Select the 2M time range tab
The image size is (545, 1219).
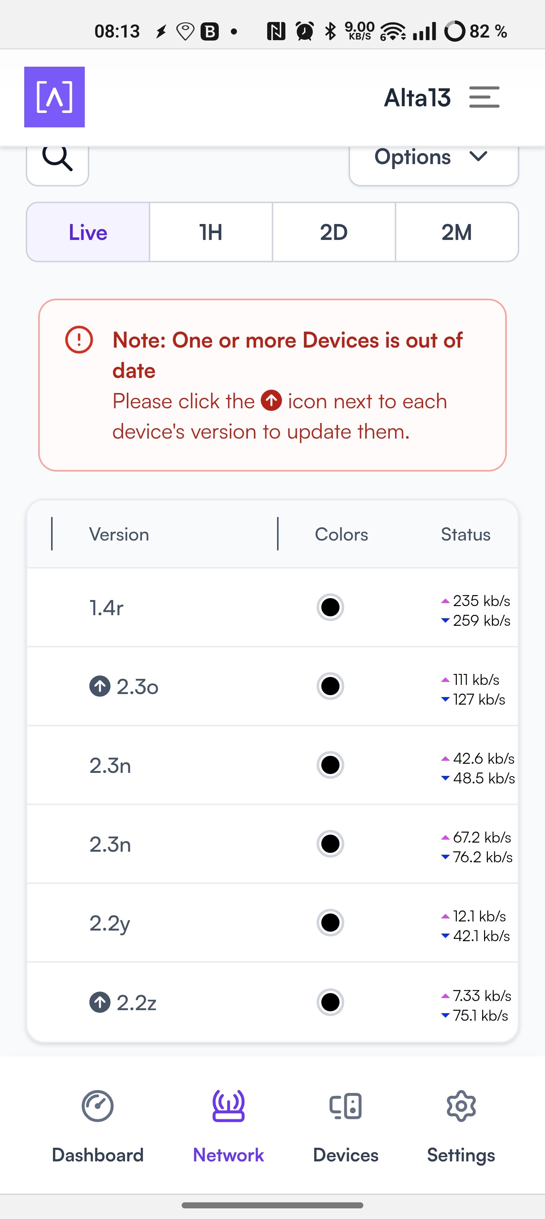pos(456,232)
